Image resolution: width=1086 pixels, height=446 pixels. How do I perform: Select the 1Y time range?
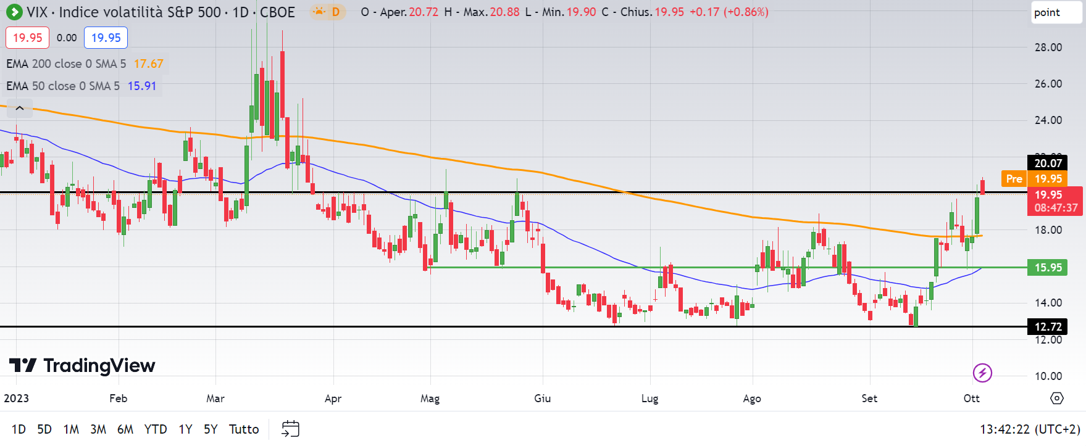click(185, 429)
